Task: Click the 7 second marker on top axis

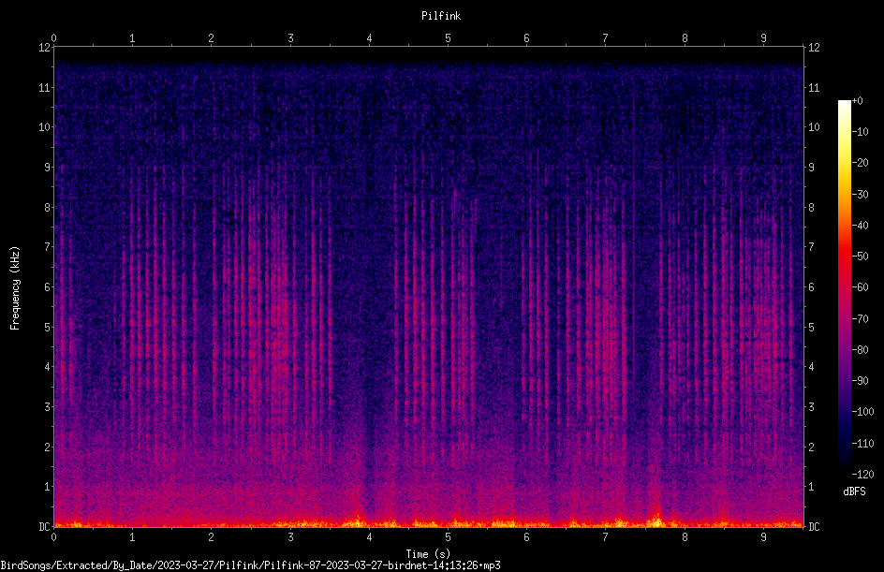Action: point(606,37)
